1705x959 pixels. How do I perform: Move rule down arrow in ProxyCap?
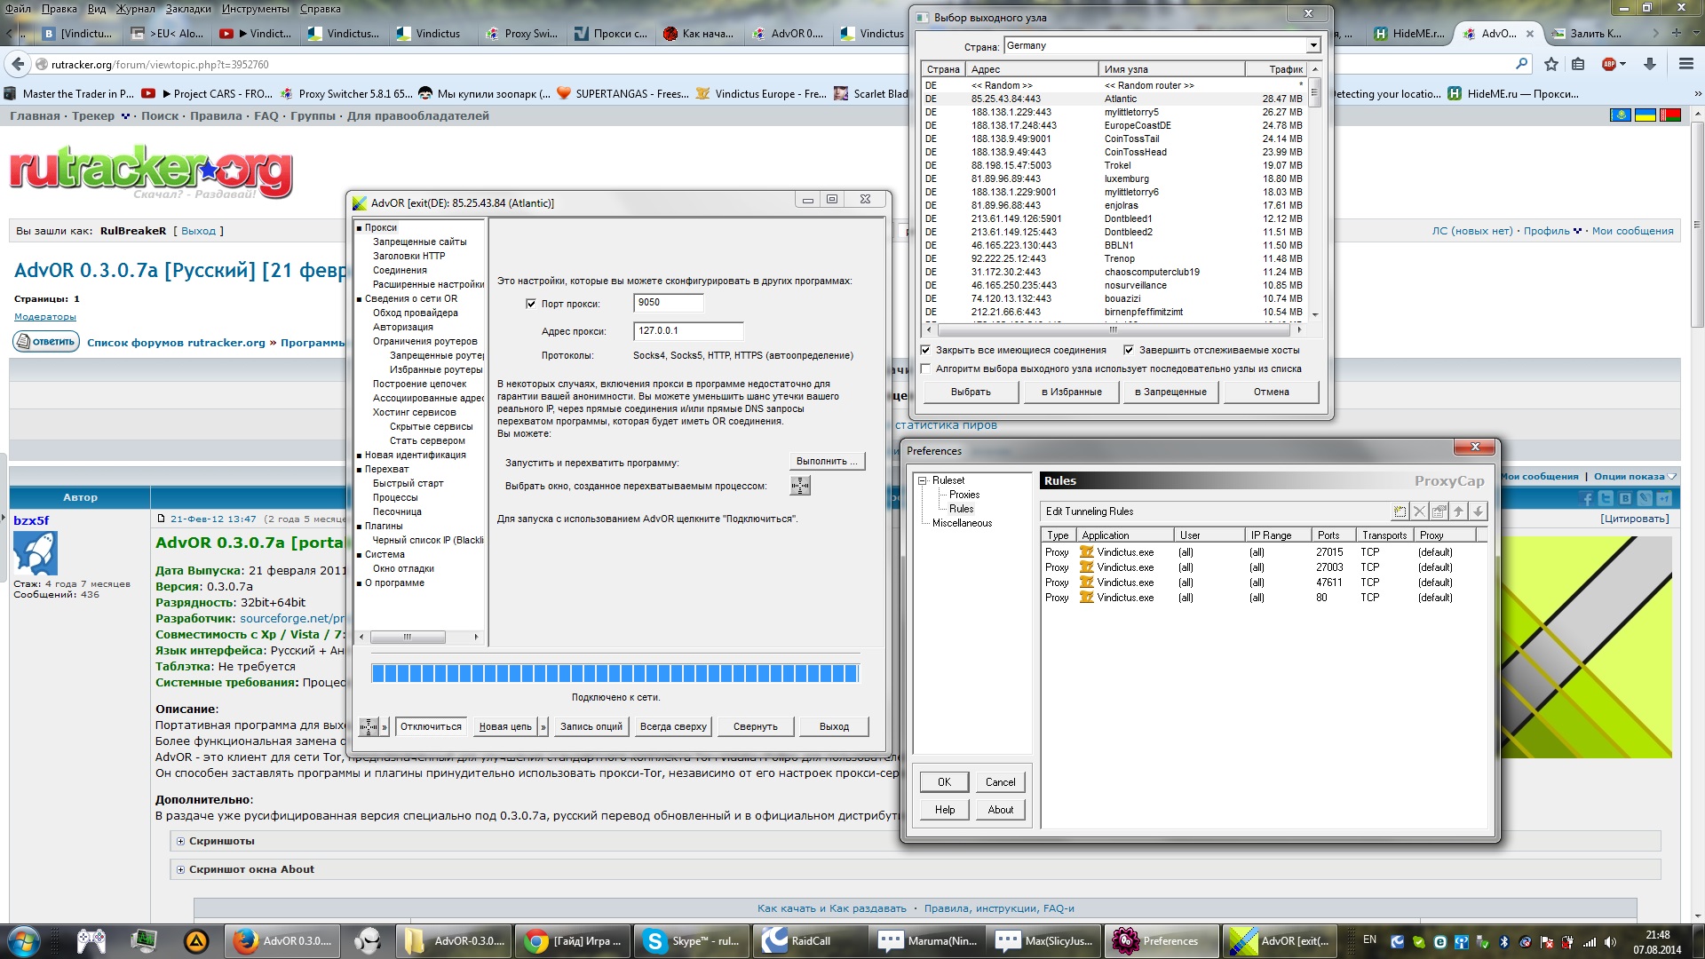tap(1478, 511)
